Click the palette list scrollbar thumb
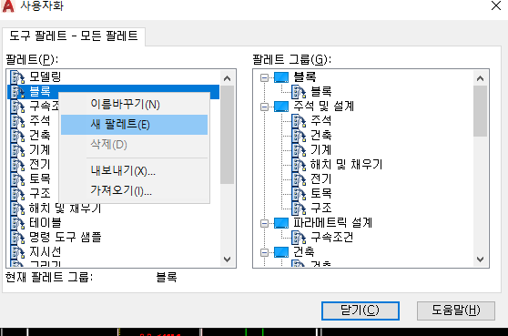The image size is (508, 336). click(x=227, y=135)
